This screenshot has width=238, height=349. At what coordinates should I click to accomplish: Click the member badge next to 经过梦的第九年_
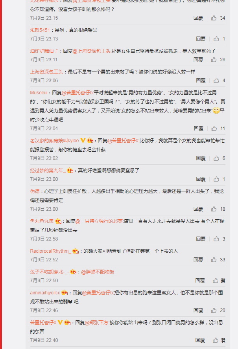pos(70,171)
